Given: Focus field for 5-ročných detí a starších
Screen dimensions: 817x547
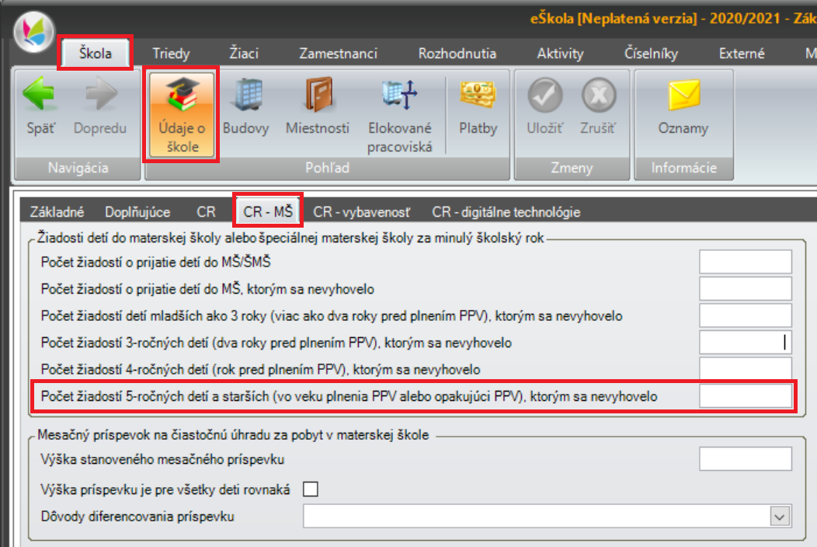Looking at the screenshot, I should coord(746,395).
